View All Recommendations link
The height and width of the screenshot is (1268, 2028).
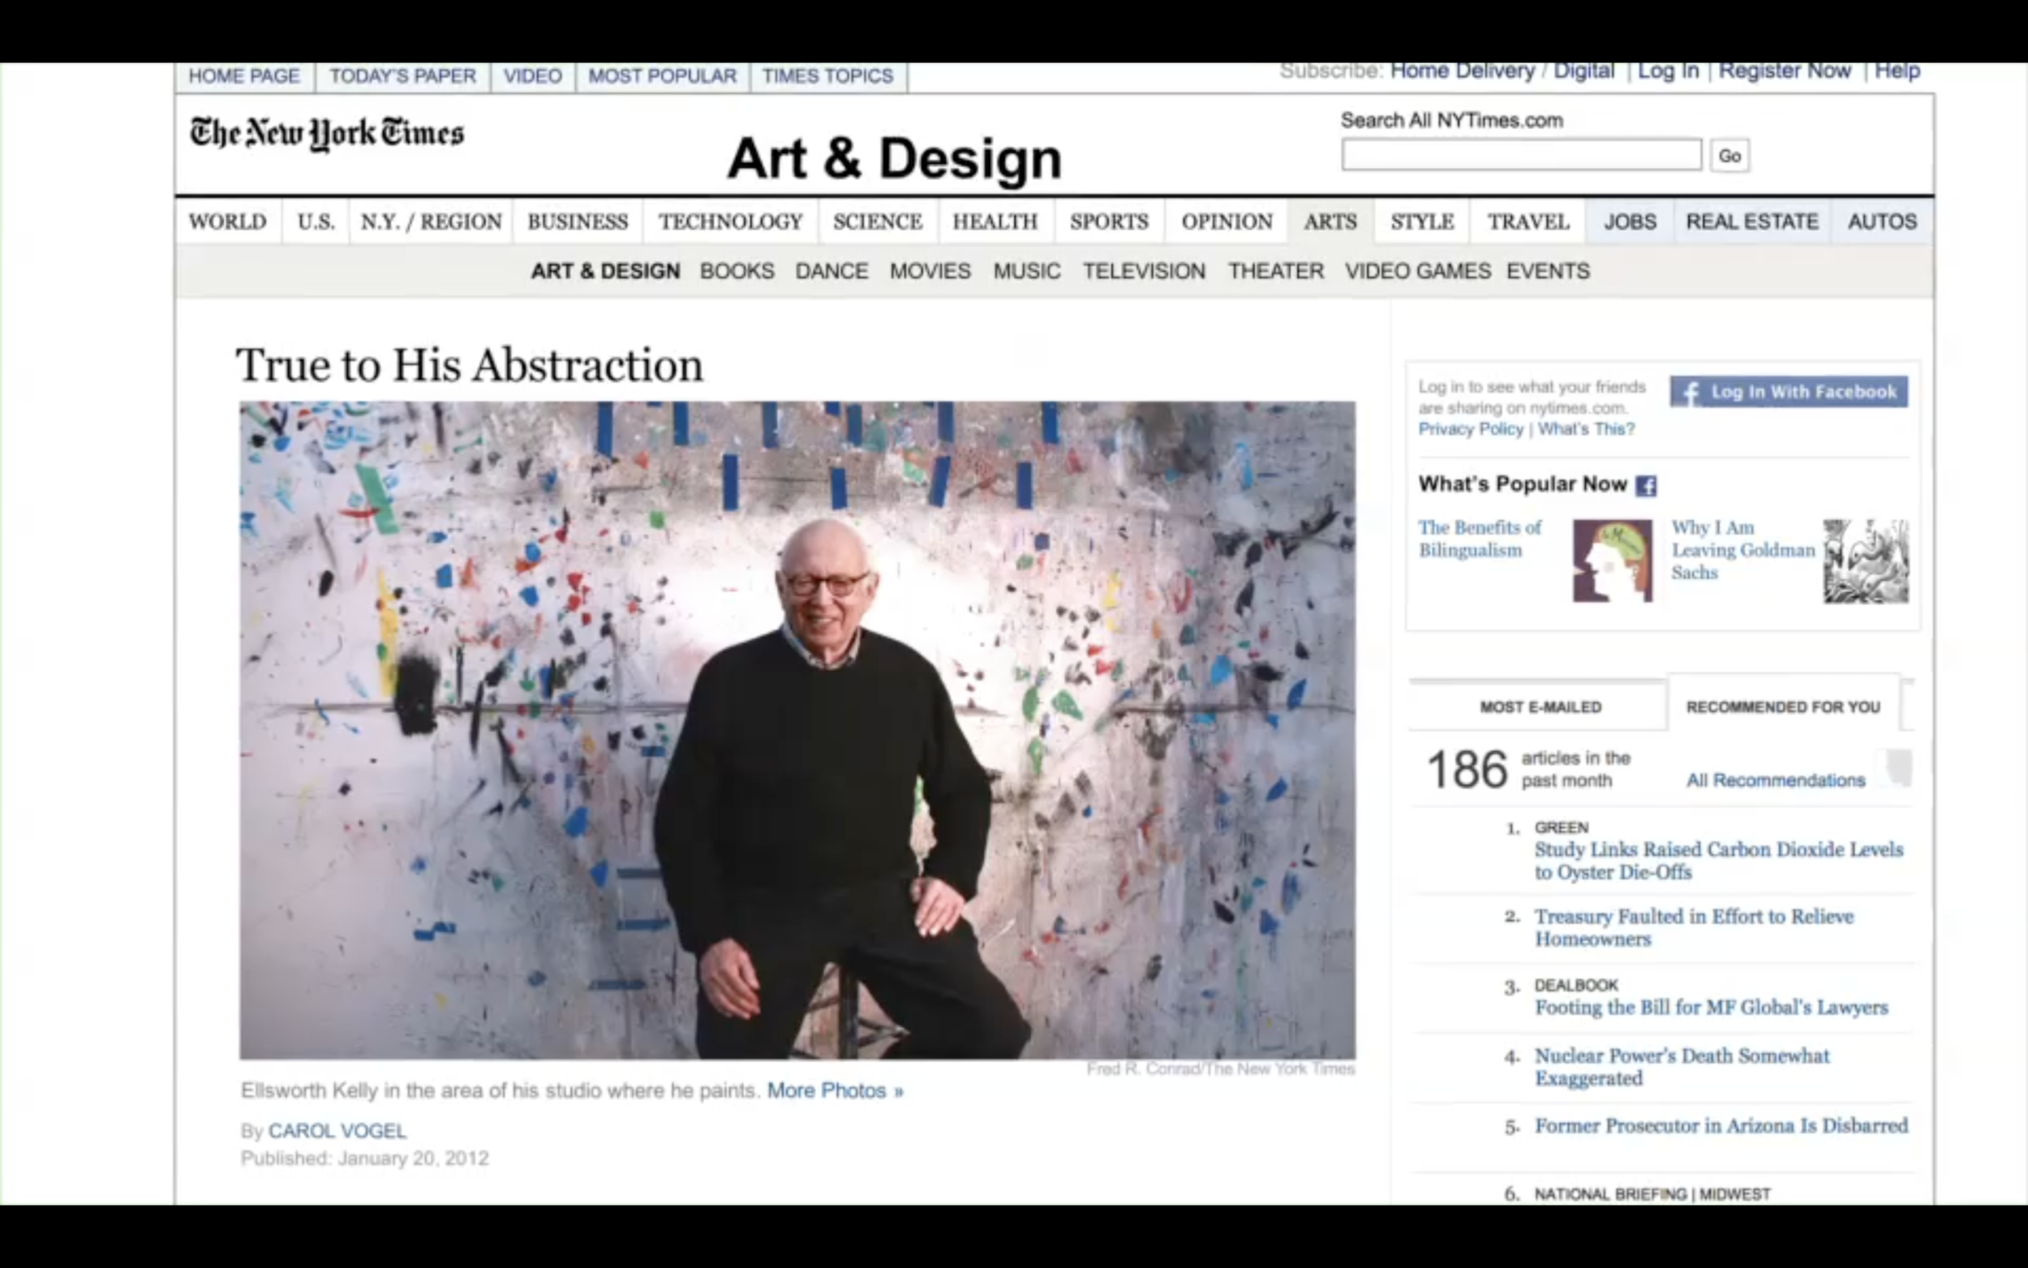pyautogui.click(x=1775, y=780)
